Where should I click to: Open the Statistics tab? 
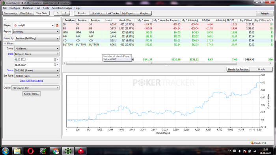[97, 13]
